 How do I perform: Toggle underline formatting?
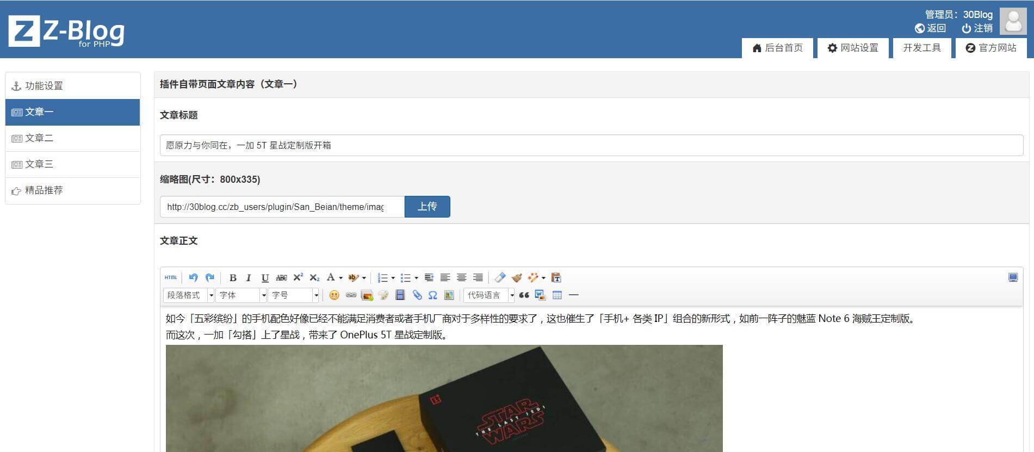[265, 277]
